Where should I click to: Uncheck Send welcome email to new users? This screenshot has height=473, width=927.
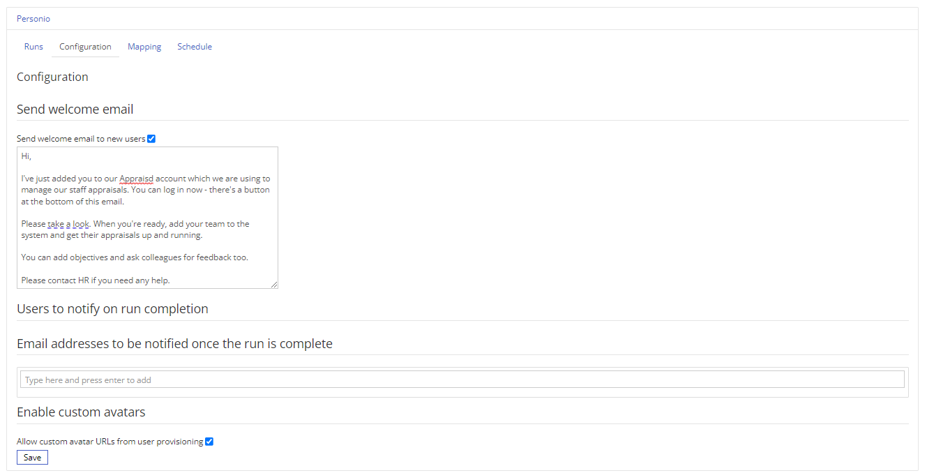[x=151, y=139]
